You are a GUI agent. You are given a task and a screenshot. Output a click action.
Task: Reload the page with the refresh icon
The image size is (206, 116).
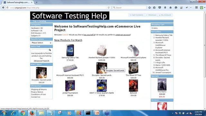point(108,8)
